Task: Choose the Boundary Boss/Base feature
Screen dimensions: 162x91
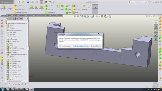Action: (x=20, y=12)
